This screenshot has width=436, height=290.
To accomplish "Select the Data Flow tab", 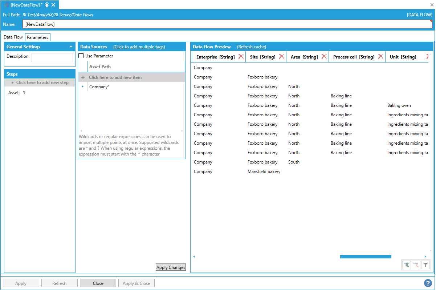I will tap(13, 37).
